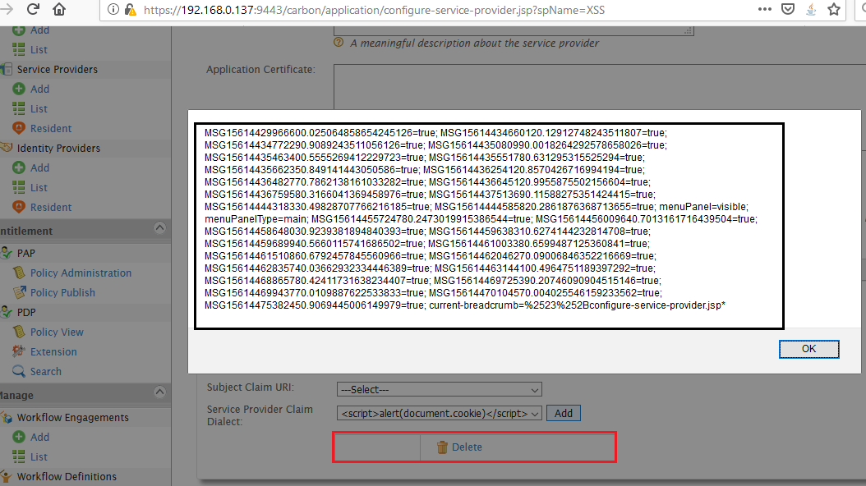Select the PAP menu heading
This screenshot has width=866, height=486.
point(26,253)
